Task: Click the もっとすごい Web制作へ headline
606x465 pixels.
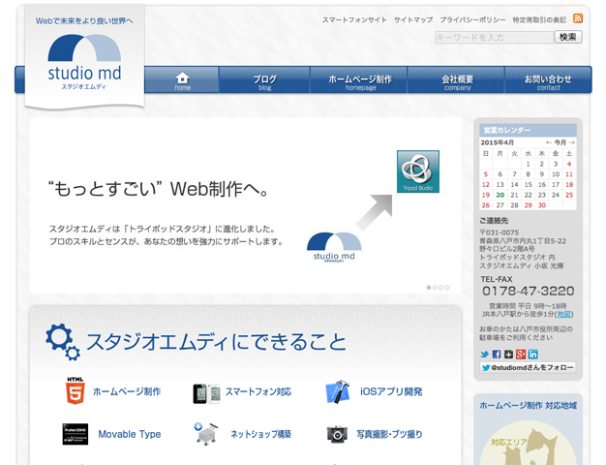Action: coord(158,189)
